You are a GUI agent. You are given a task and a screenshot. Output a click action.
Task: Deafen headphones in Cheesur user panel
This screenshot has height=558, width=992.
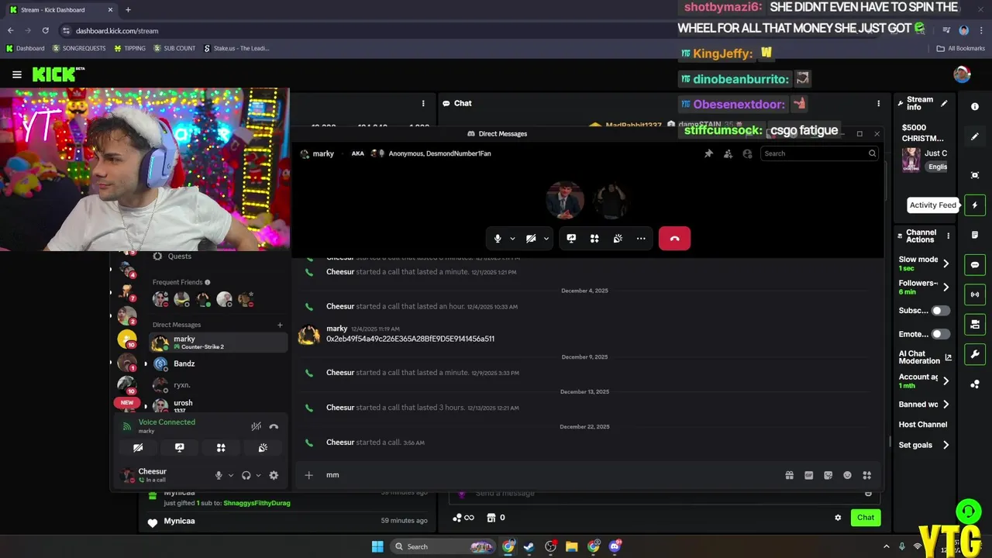click(246, 475)
